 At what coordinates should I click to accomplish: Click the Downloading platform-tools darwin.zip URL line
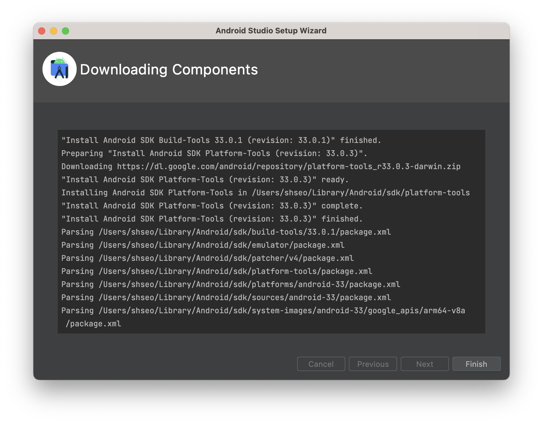pos(261,166)
